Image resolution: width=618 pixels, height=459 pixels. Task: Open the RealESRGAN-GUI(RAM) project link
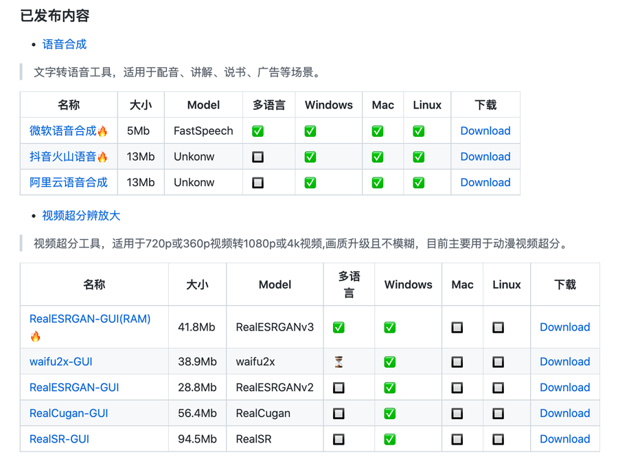point(90,319)
